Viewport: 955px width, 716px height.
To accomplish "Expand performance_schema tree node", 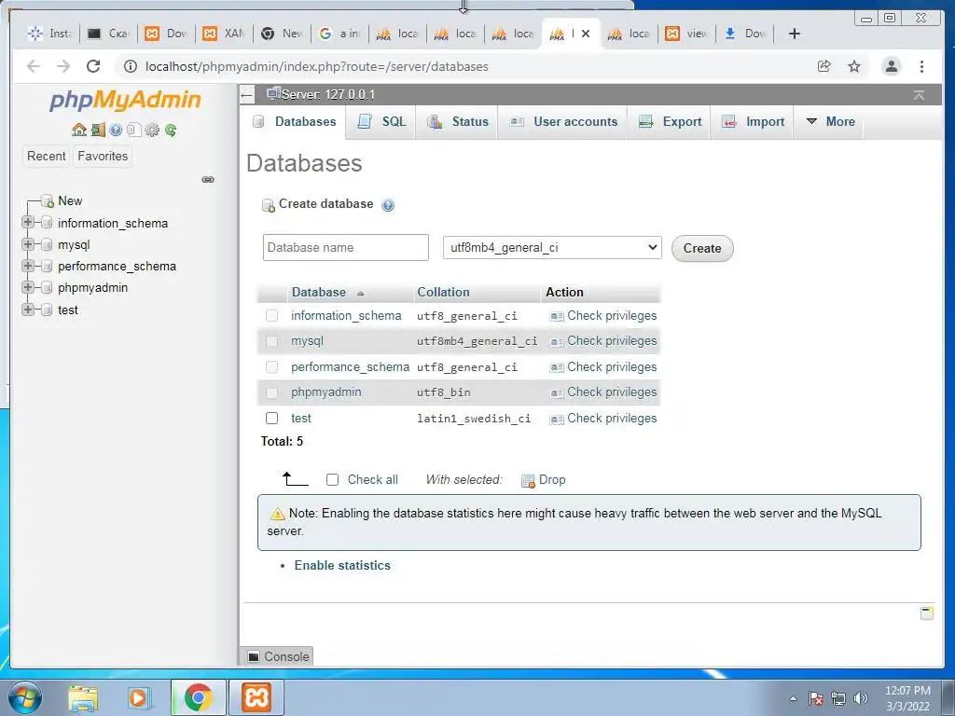I will coord(27,266).
